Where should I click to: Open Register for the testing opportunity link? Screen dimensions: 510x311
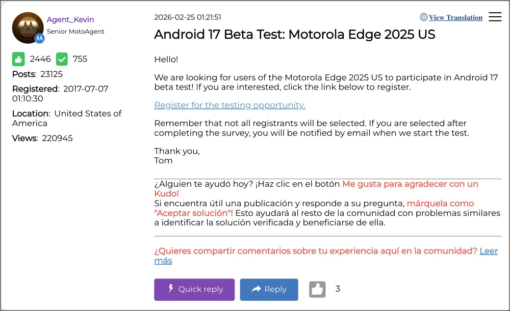tap(229, 105)
